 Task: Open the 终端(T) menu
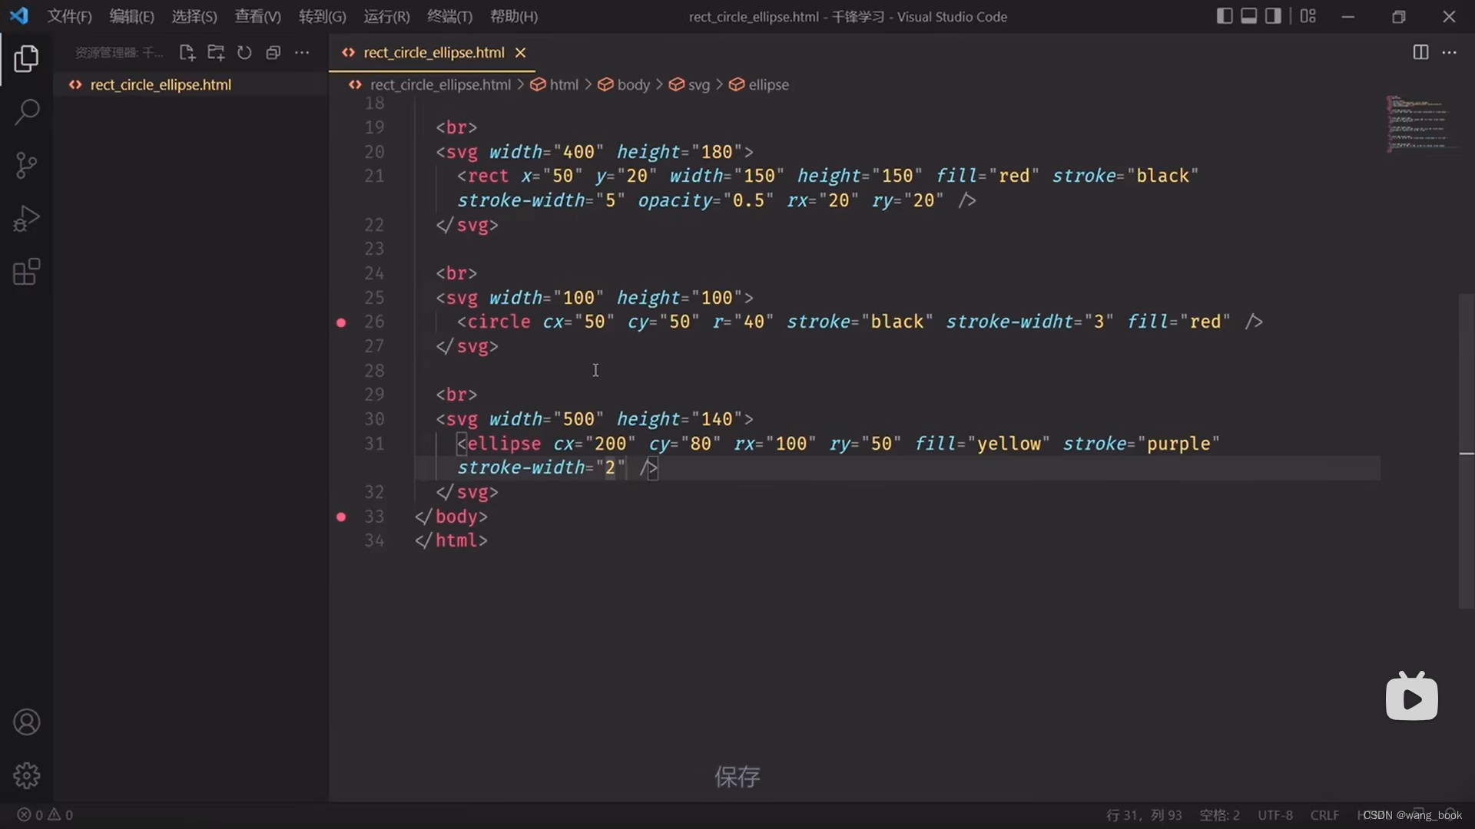coord(449,16)
